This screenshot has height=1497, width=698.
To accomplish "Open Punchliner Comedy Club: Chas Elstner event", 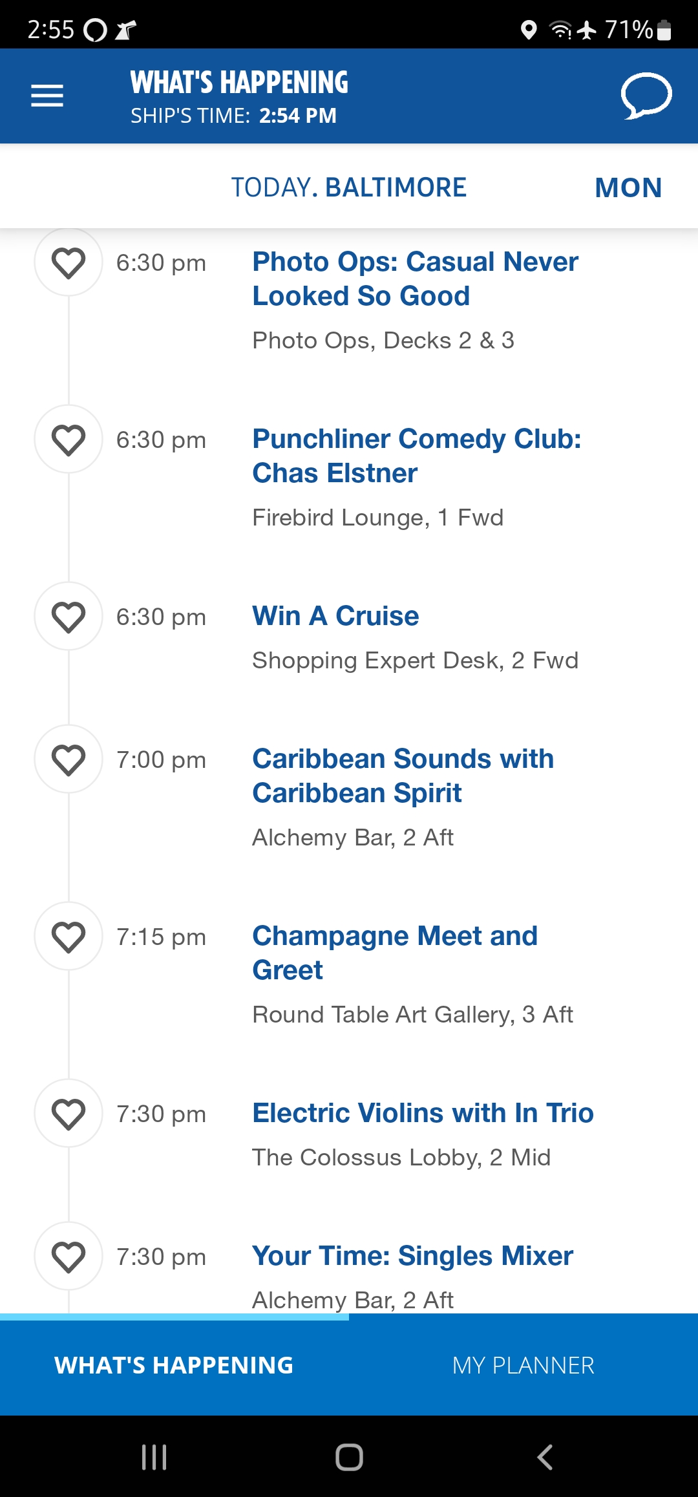I will pos(417,456).
